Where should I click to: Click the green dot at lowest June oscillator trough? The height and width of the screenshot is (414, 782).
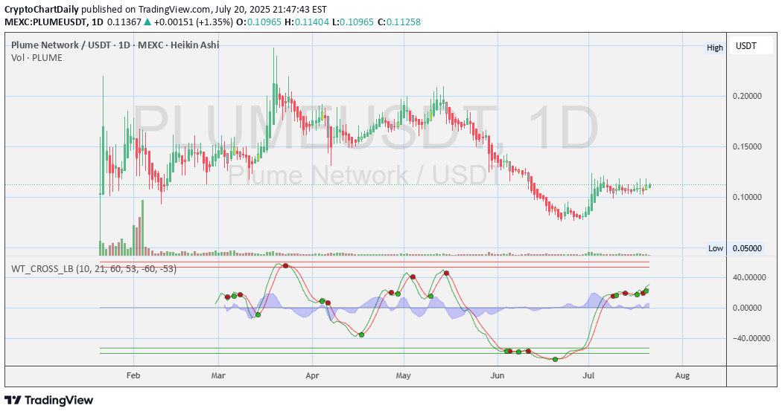tap(555, 359)
